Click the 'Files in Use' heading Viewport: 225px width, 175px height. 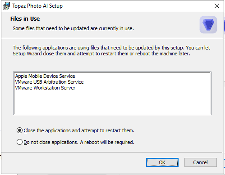click(25, 19)
